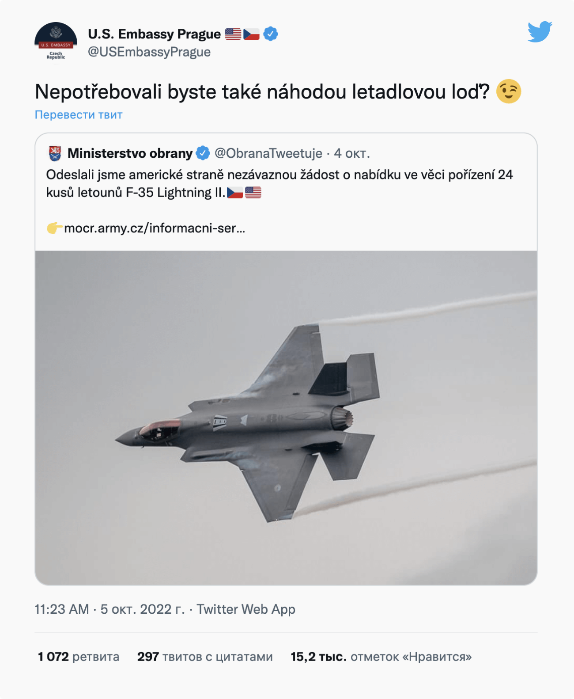The height and width of the screenshot is (699, 574).
Task: Click Ministerstvo obrany coat of arms avatar
Action: point(55,153)
